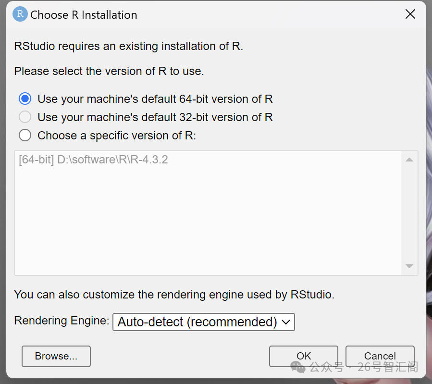Click the scrollbar track in versions list
This screenshot has height=384, width=432.
[409, 211]
